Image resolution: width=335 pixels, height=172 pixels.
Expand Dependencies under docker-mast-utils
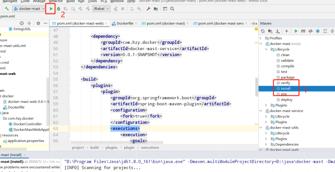click(x=266, y=144)
